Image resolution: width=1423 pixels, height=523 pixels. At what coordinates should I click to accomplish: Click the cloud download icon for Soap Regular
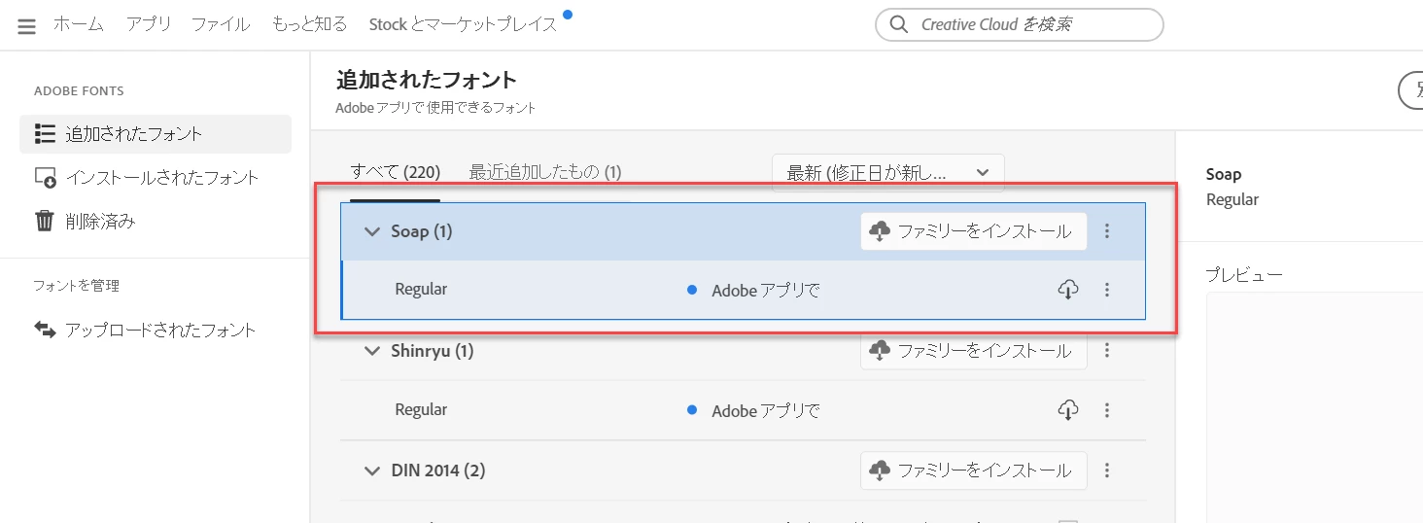pyautogui.click(x=1068, y=290)
